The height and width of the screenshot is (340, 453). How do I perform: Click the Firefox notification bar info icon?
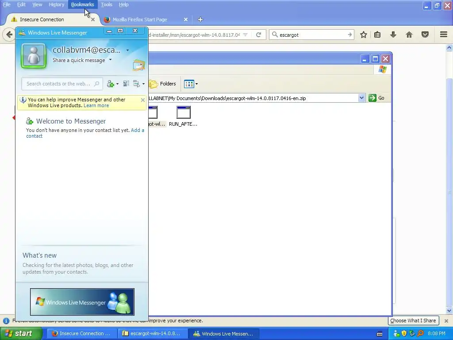6,321
